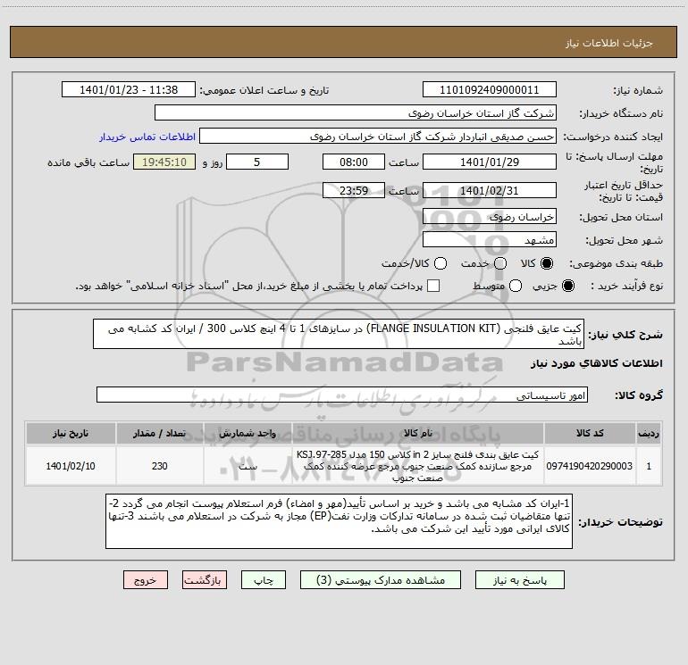Click the شماره نیاز number field
This screenshot has width=688, height=665.
coord(490,90)
